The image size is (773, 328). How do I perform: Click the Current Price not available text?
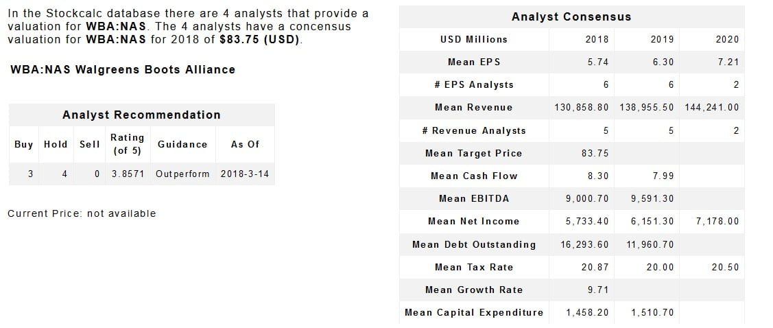pos(82,213)
